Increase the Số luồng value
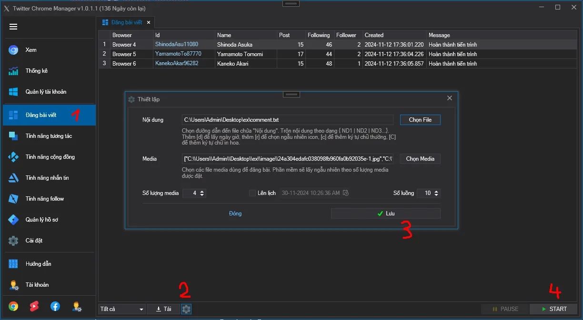Screen dimensions: 583x320 coord(437,191)
